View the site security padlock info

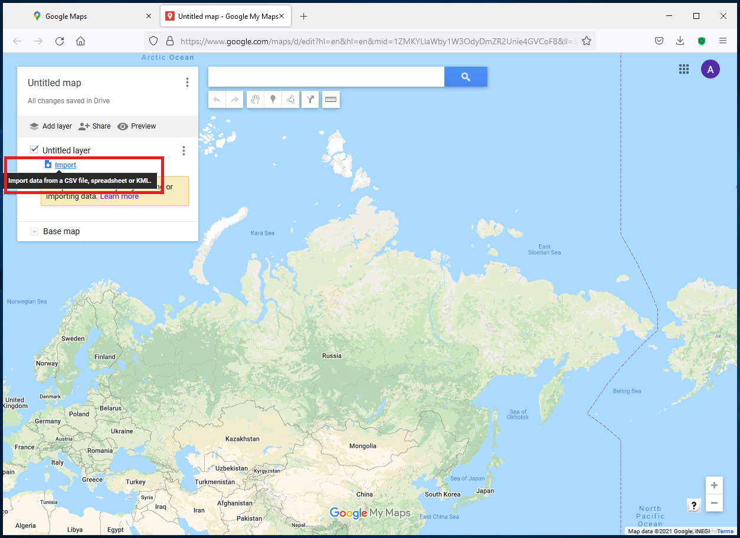[x=169, y=41]
